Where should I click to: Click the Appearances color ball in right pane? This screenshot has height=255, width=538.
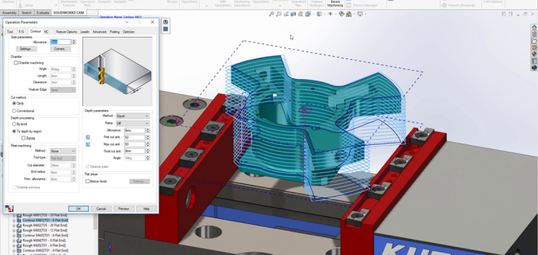point(534,54)
